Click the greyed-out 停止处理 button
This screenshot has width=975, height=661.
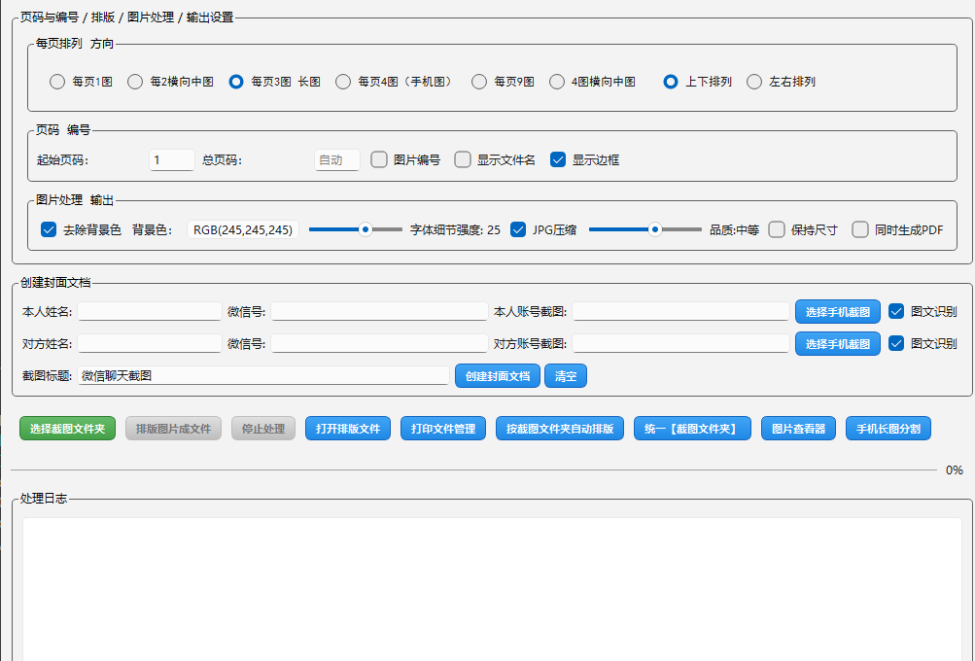point(263,429)
